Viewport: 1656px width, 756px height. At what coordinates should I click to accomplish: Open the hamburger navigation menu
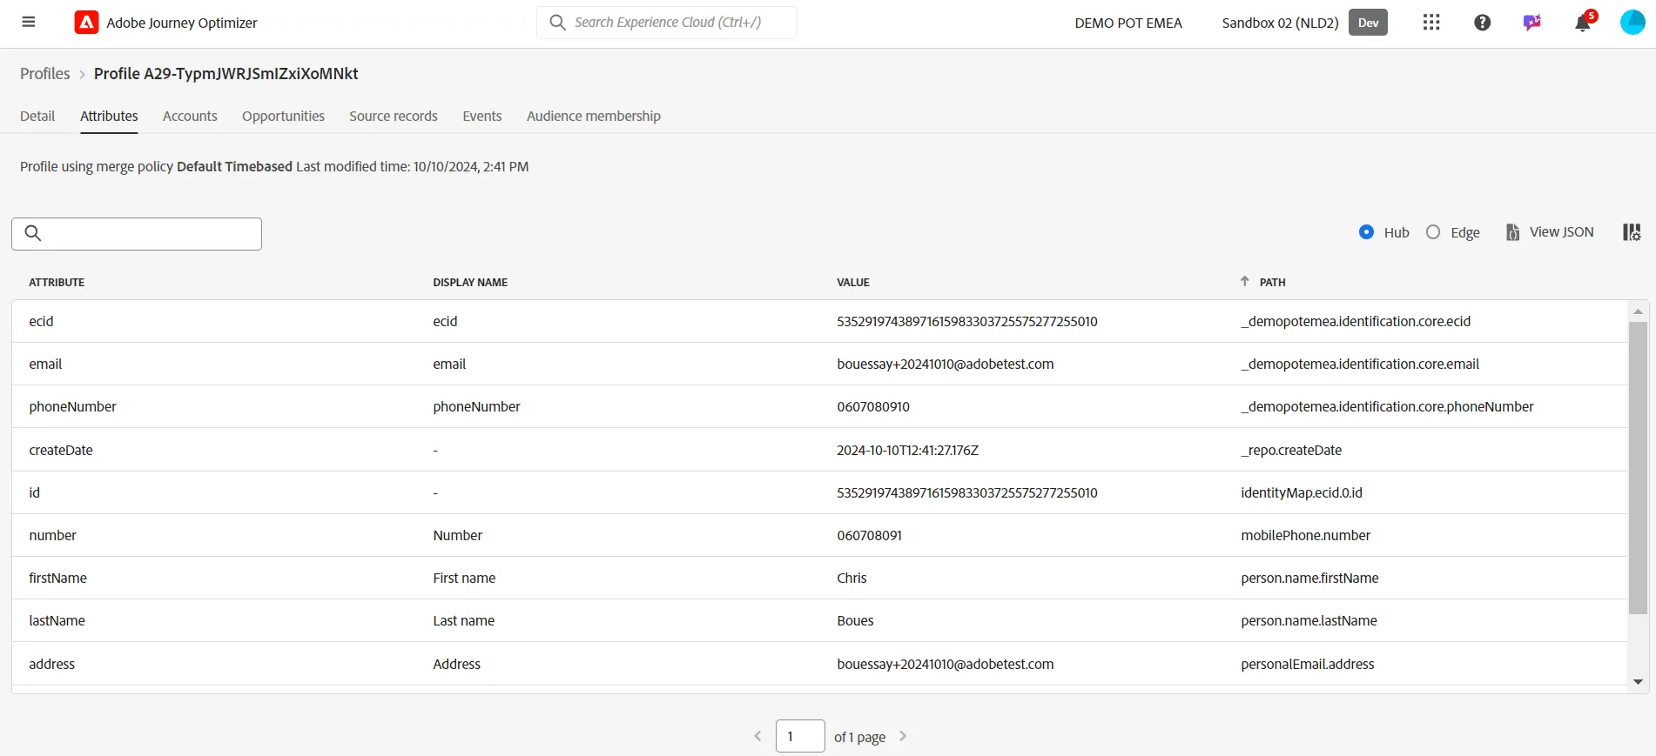[29, 23]
